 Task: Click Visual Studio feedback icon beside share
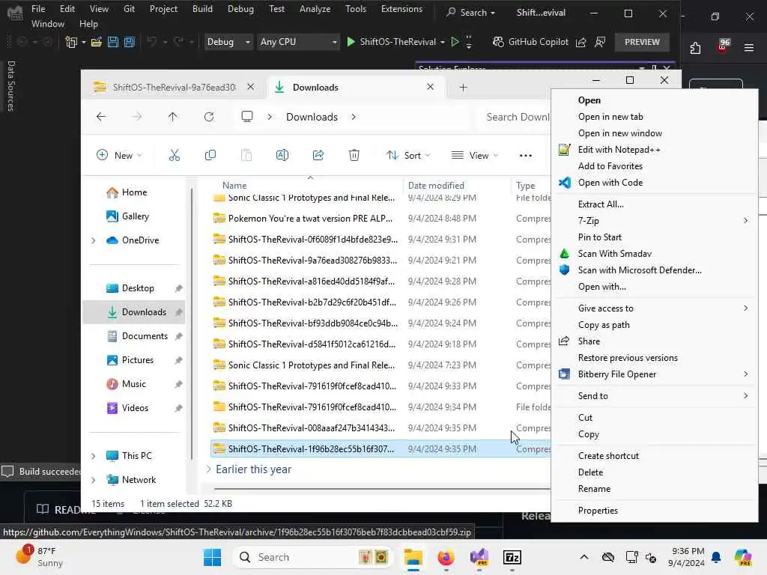(600, 42)
